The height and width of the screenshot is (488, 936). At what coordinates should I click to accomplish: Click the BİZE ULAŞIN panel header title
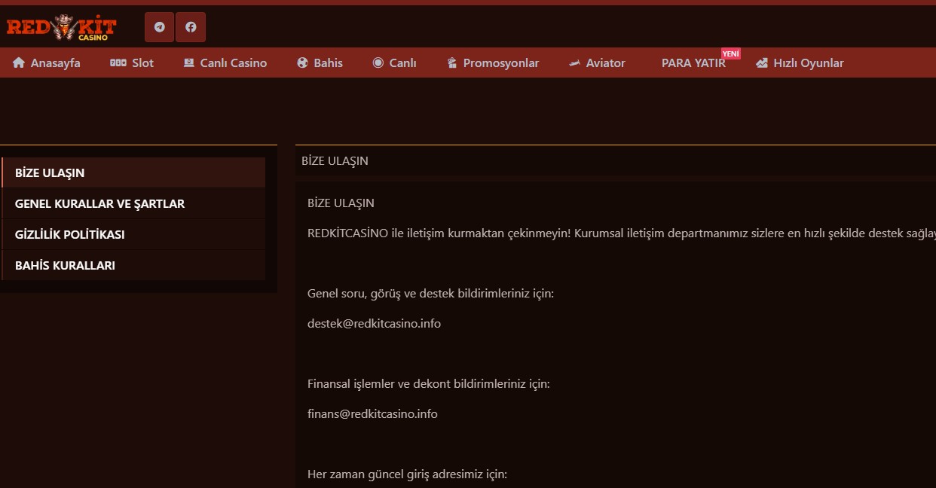pos(335,160)
